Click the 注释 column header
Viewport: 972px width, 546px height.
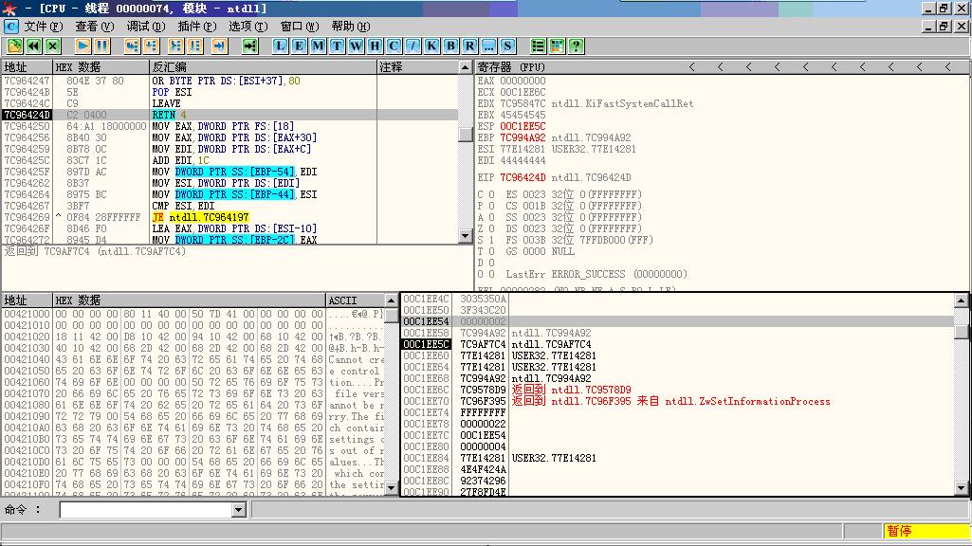coord(417,67)
